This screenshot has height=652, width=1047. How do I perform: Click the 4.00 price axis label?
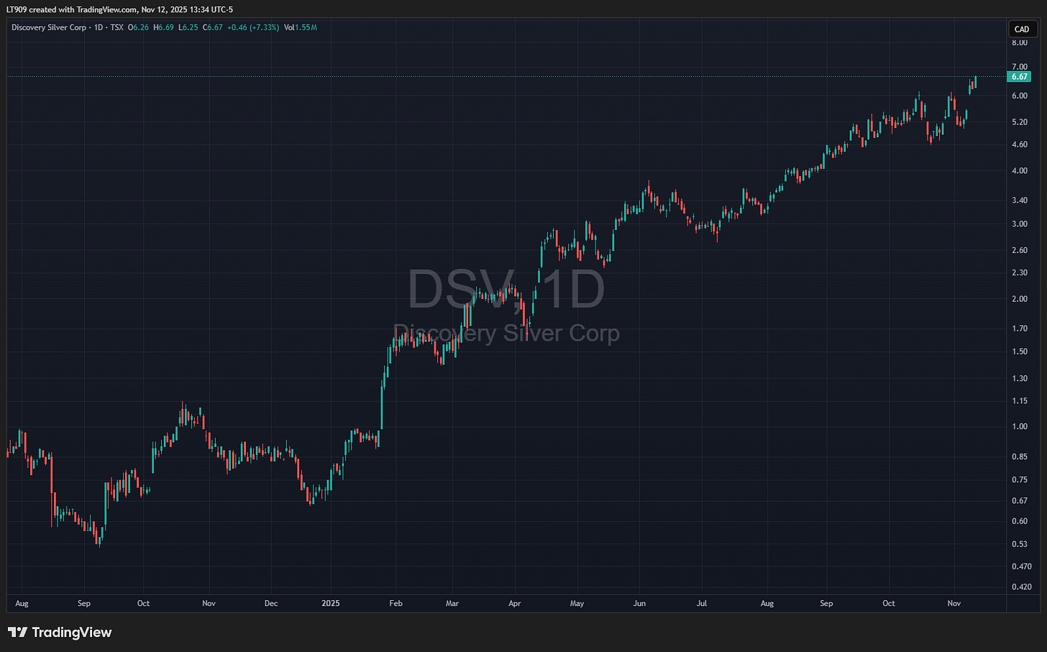pyautogui.click(x=1019, y=171)
